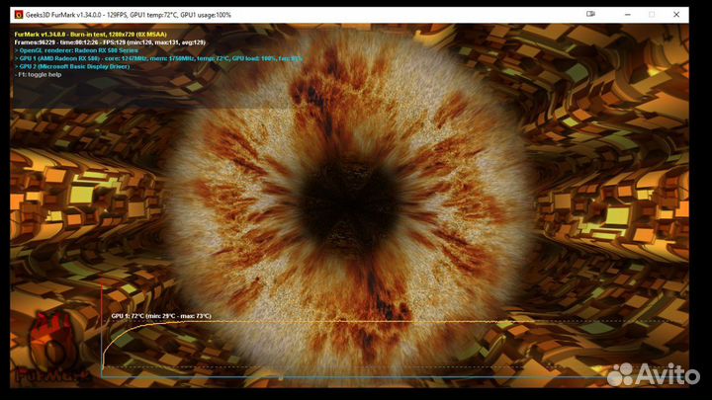Click the Frames and FPS statistics line
The image size is (712, 400).
(x=109, y=42)
